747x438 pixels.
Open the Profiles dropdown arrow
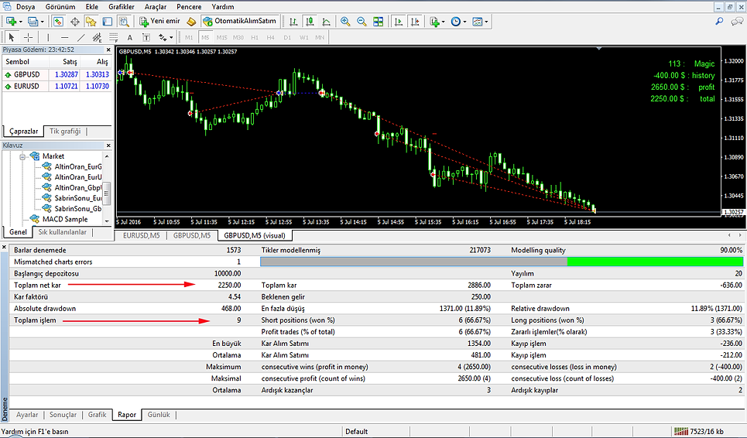pos(42,22)
